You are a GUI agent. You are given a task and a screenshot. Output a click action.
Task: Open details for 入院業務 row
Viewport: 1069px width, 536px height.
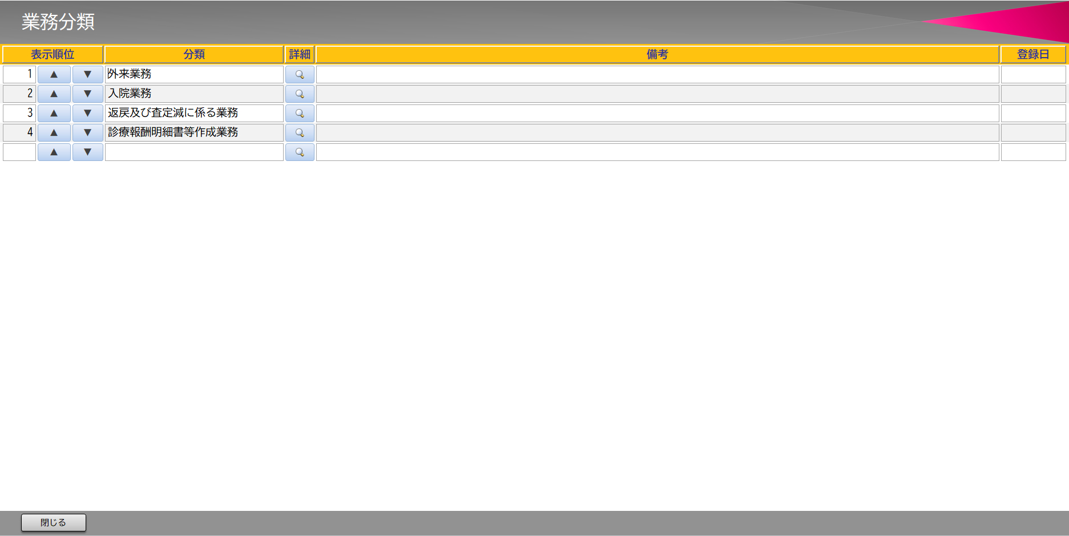coord(300,94)
